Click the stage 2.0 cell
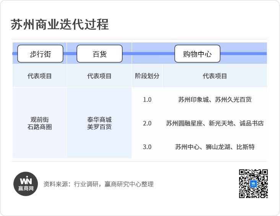Image resolution: width=280 pixels, height=216 pixels. (147, 123)
